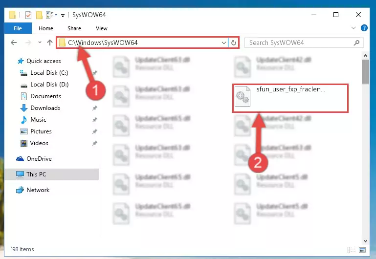Open the Customize Quick Access Toolbar dropdown arrow

tap(63, 16)
